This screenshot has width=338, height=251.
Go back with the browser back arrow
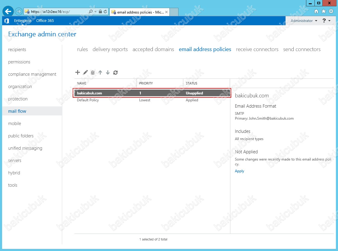tap(8, 11)
